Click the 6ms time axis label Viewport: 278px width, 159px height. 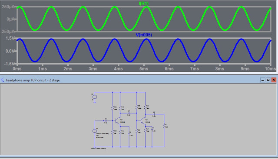pos(169,68)
